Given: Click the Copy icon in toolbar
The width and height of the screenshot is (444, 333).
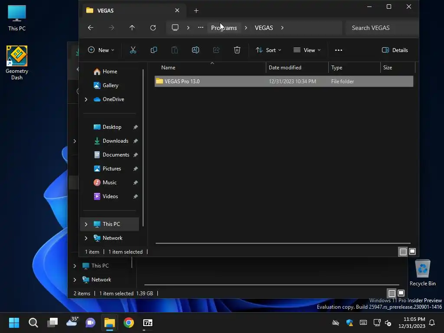Looking at the screenshot, I should (154, 50).
